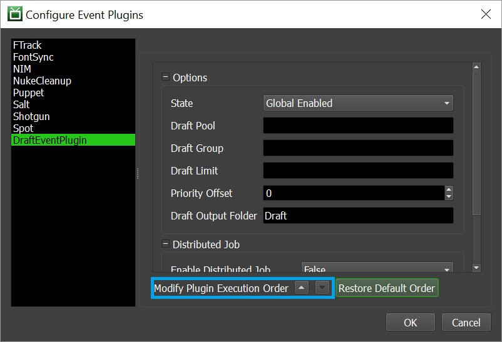This screenshot has height=342, width=502.
Task: Click the Draft Limit input field
Action: (358, 171)
